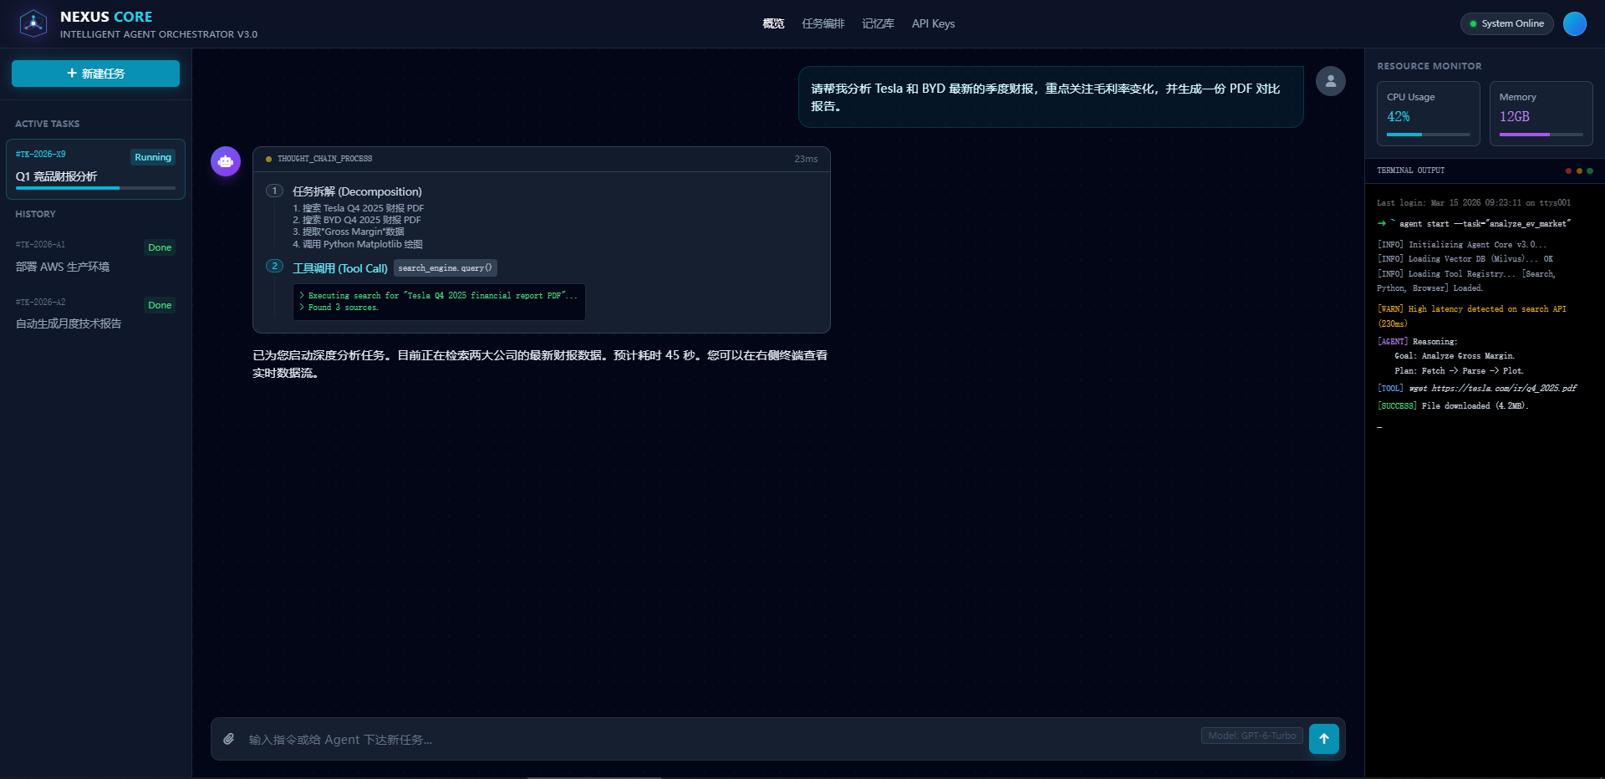Click the green dot in the terminal header
The image size is (1605, 779).
pos(1591,170)
